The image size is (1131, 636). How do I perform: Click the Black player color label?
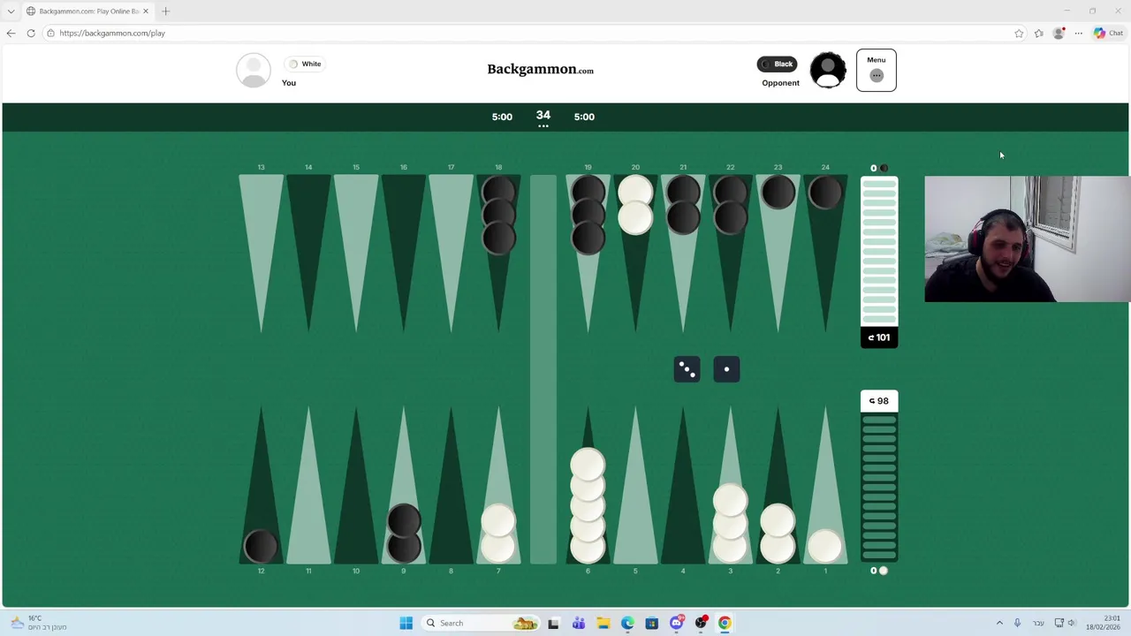(x=777, y=64)
